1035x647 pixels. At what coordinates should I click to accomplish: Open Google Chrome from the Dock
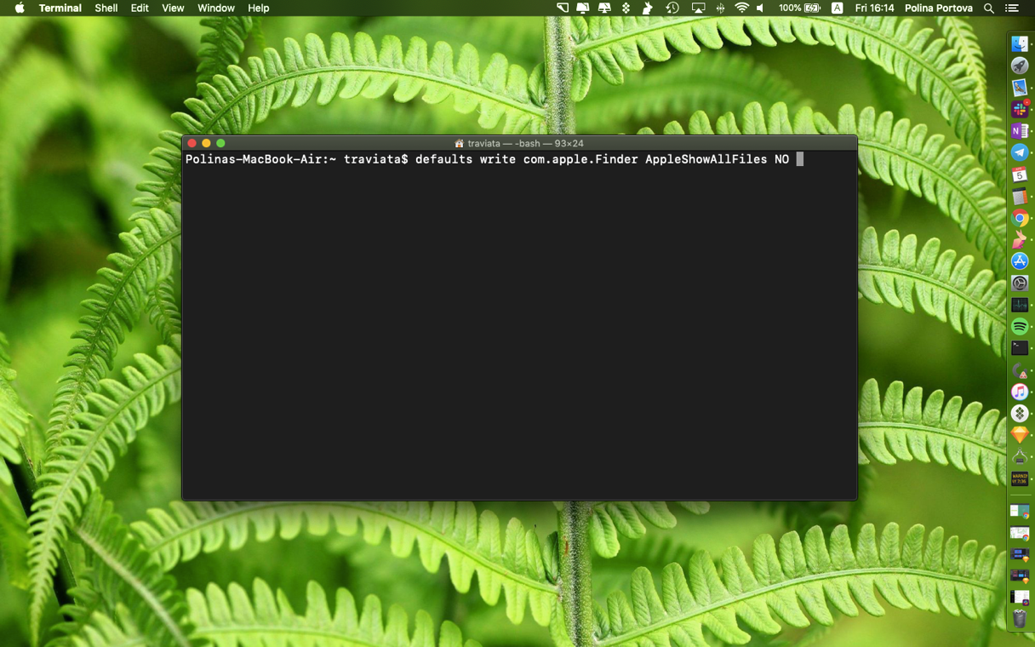[x=1020, y=218]
